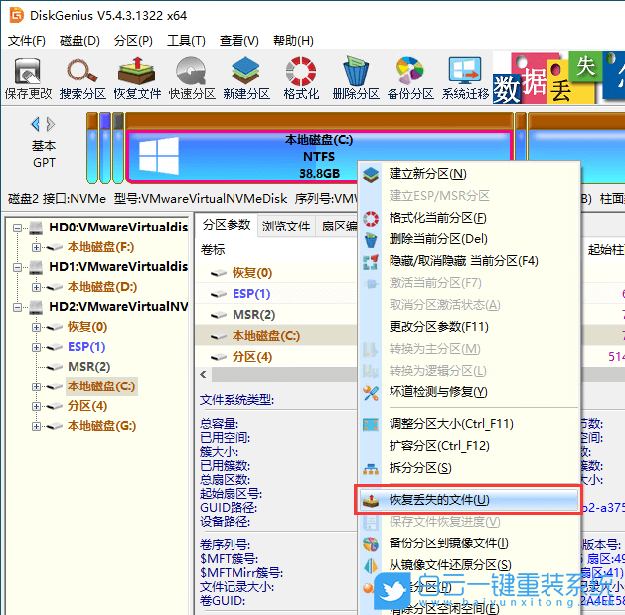Open the 格式化 toolbar tool
625x615 pixels.
point(301,78)
